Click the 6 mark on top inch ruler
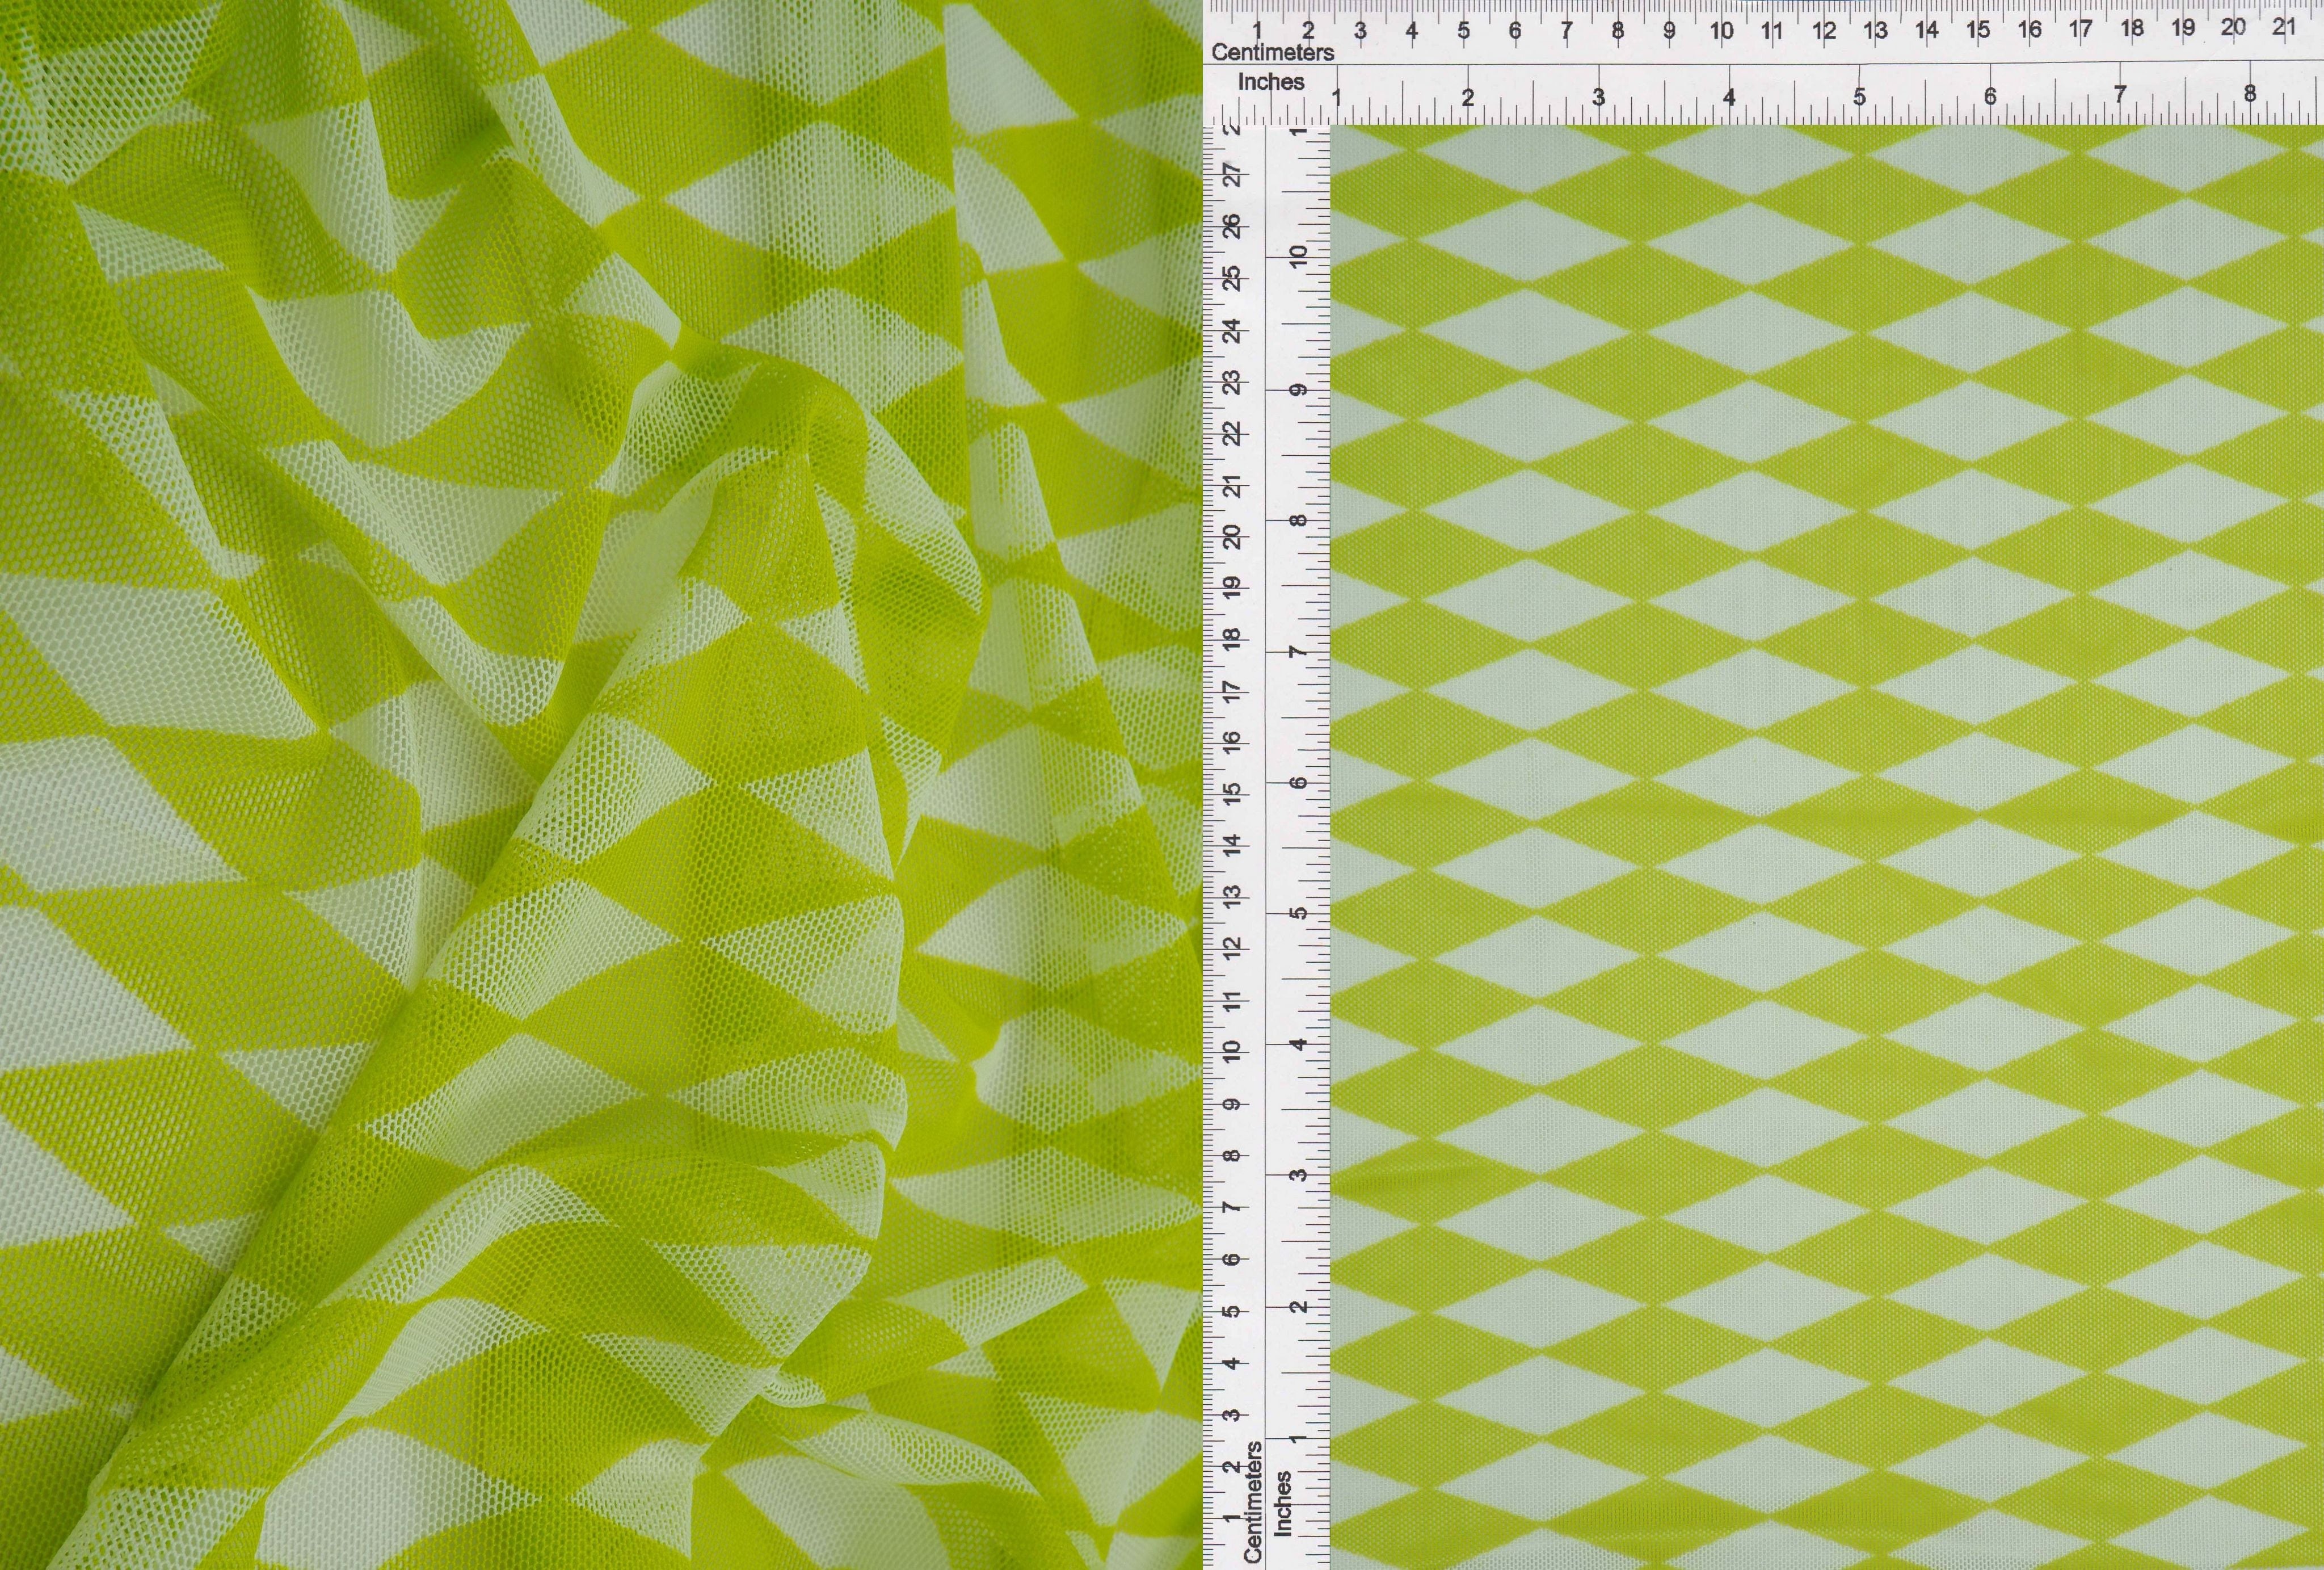This screenshot has width=2324, height=1570. (1990, 96)
